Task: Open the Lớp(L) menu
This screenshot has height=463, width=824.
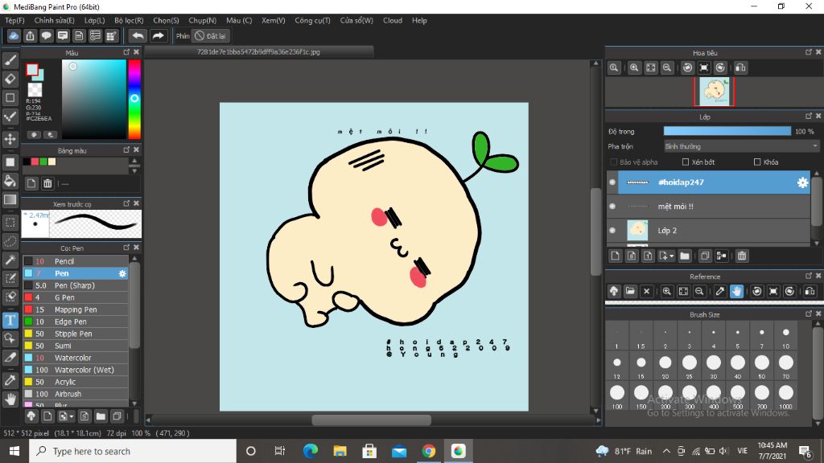Action: coord(95,20)
